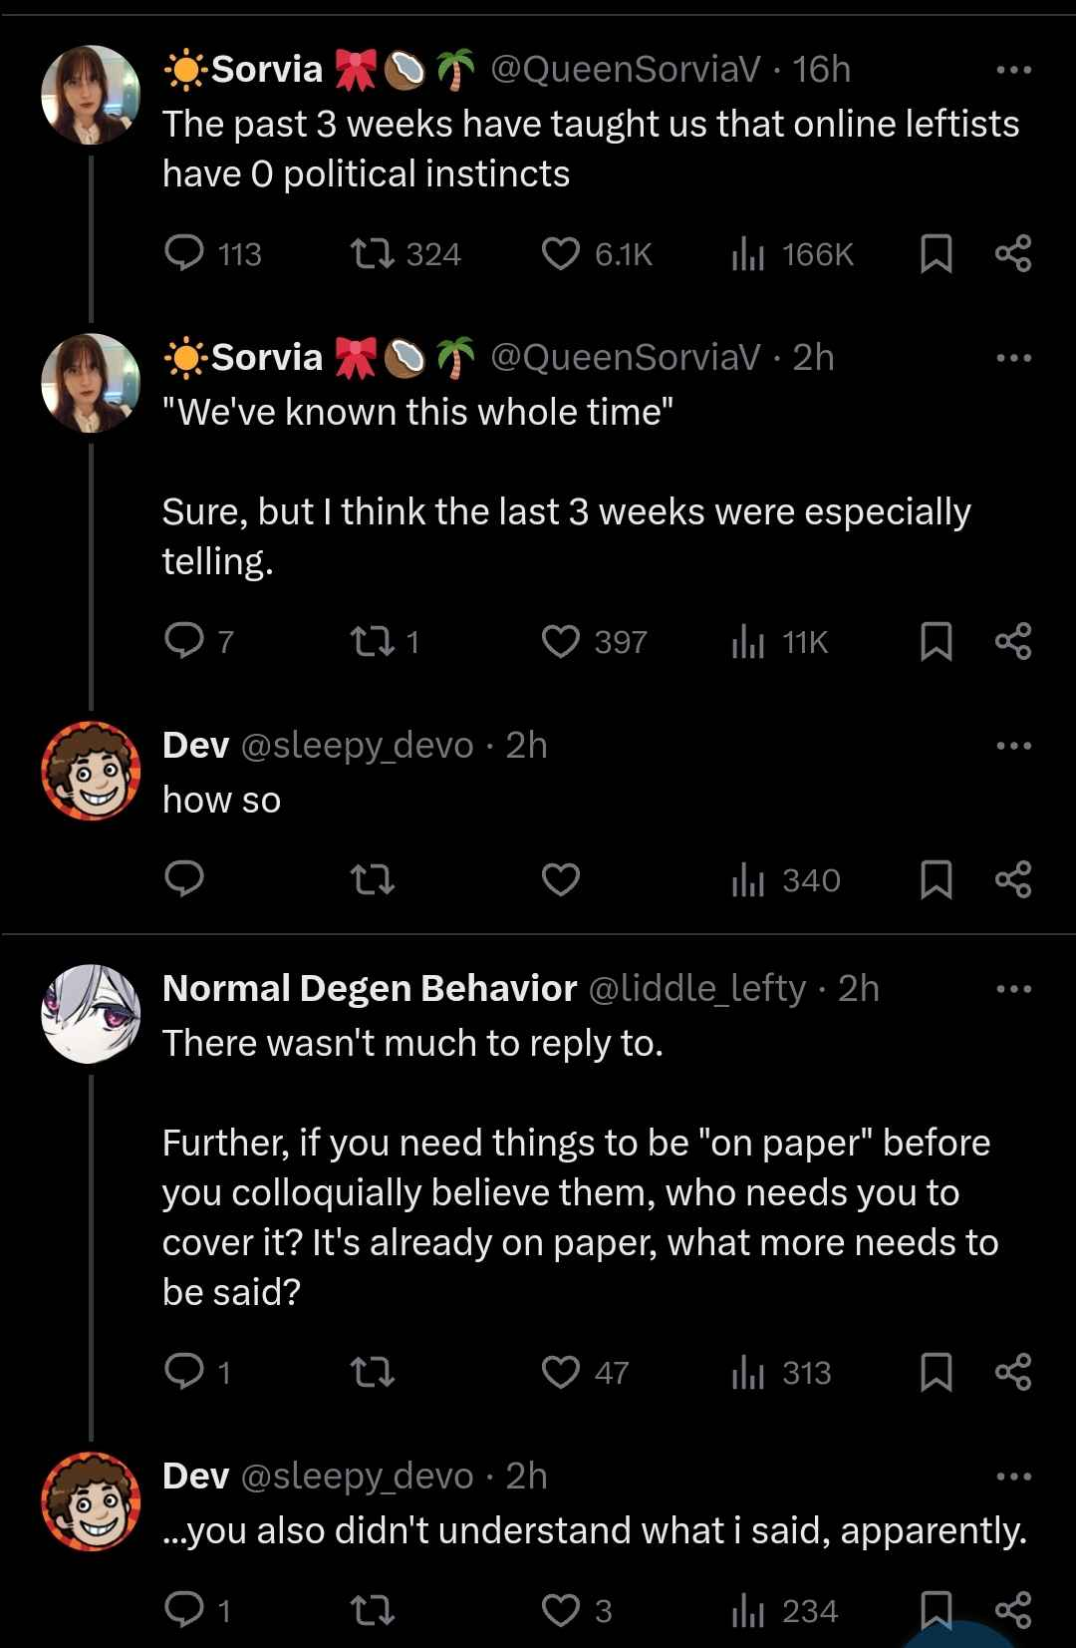Bookmark the tweet with 166K views
Image resolution: width=1076 pixels, height=1648 pixels.
tap(936, 253)
